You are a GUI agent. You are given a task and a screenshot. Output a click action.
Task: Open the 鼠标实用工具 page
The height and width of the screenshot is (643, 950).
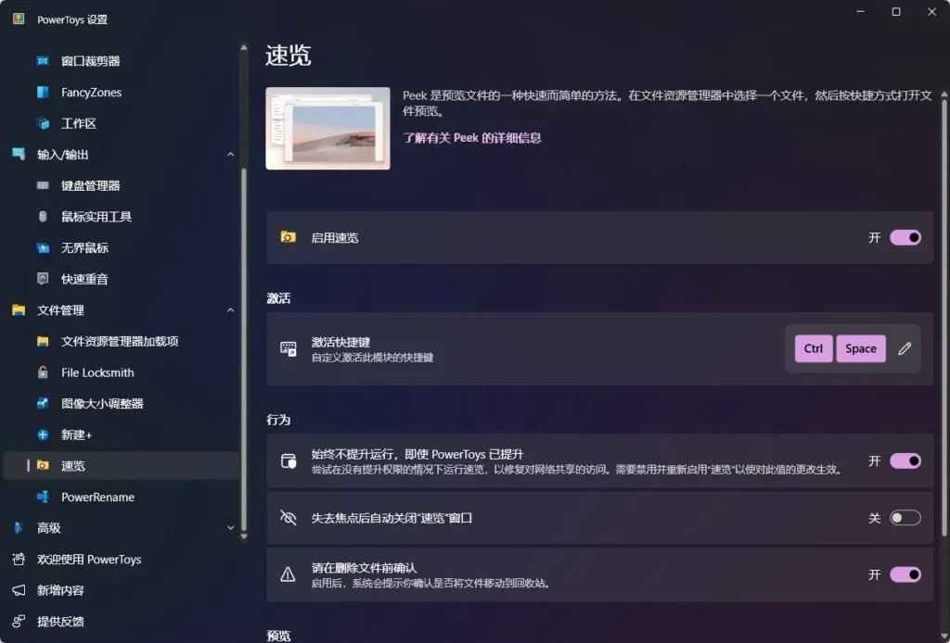click(x=122, y=217)
